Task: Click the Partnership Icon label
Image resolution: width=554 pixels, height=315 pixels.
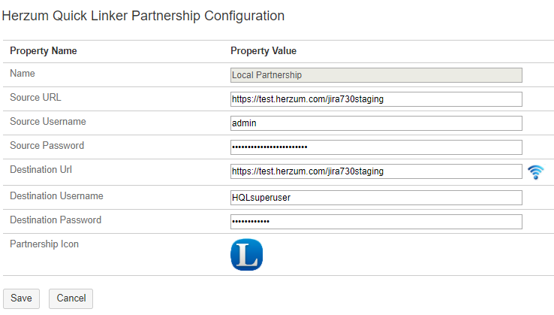Action: [x=44, y=244]
